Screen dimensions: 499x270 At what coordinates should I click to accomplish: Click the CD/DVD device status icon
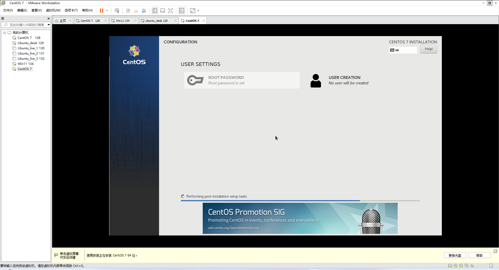click(x=456, y=266)
